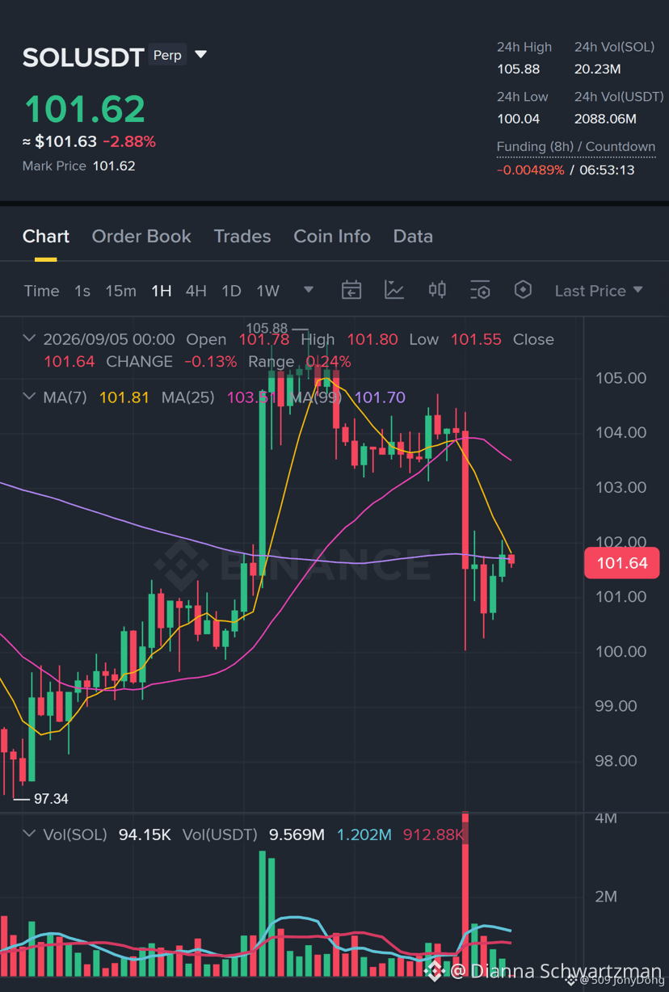Switch to the Trades tab
The height and width of the screenshot is (992, 669).
242,236
